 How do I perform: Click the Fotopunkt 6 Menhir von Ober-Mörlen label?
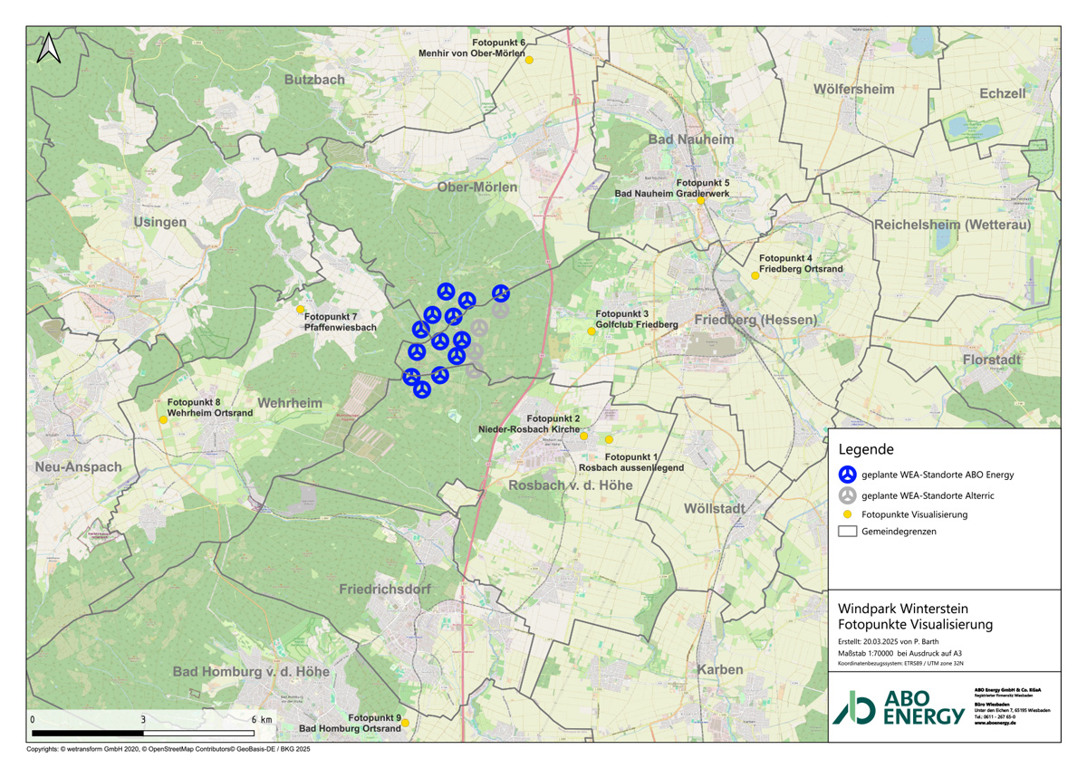471,48
